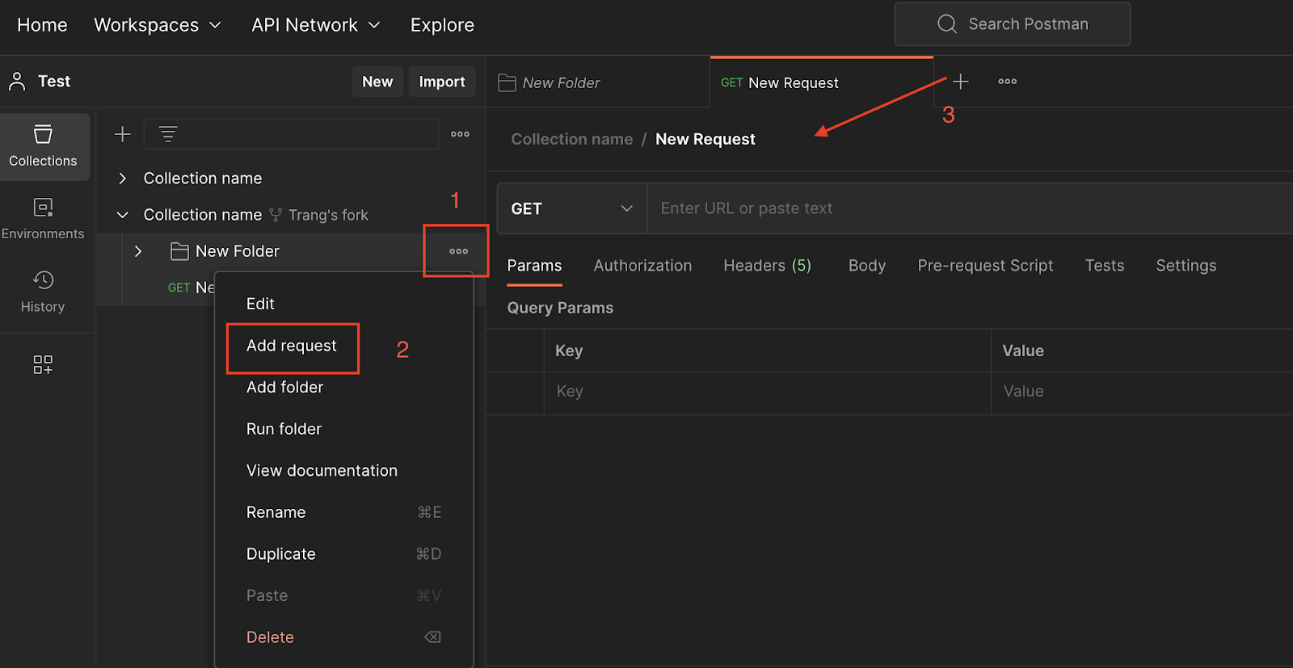The height and width of the screenshot is (668, 1293).
Task: Open the Collections sidebar panel
Action: click(x=44, y=146)
